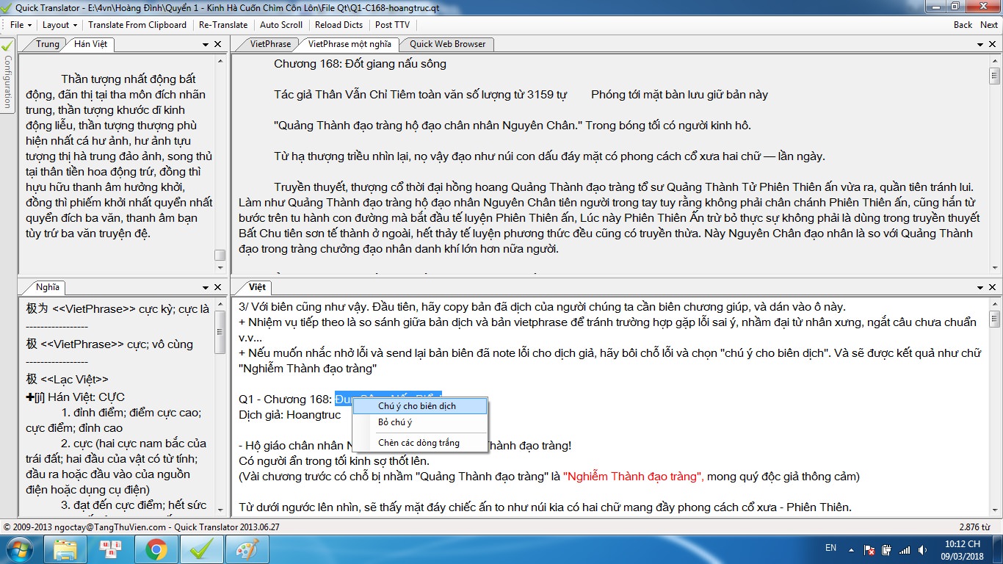The image size is (1003, 564).
Task: Open the File menu
Action: pyautogui.click(x=18, y=25)
